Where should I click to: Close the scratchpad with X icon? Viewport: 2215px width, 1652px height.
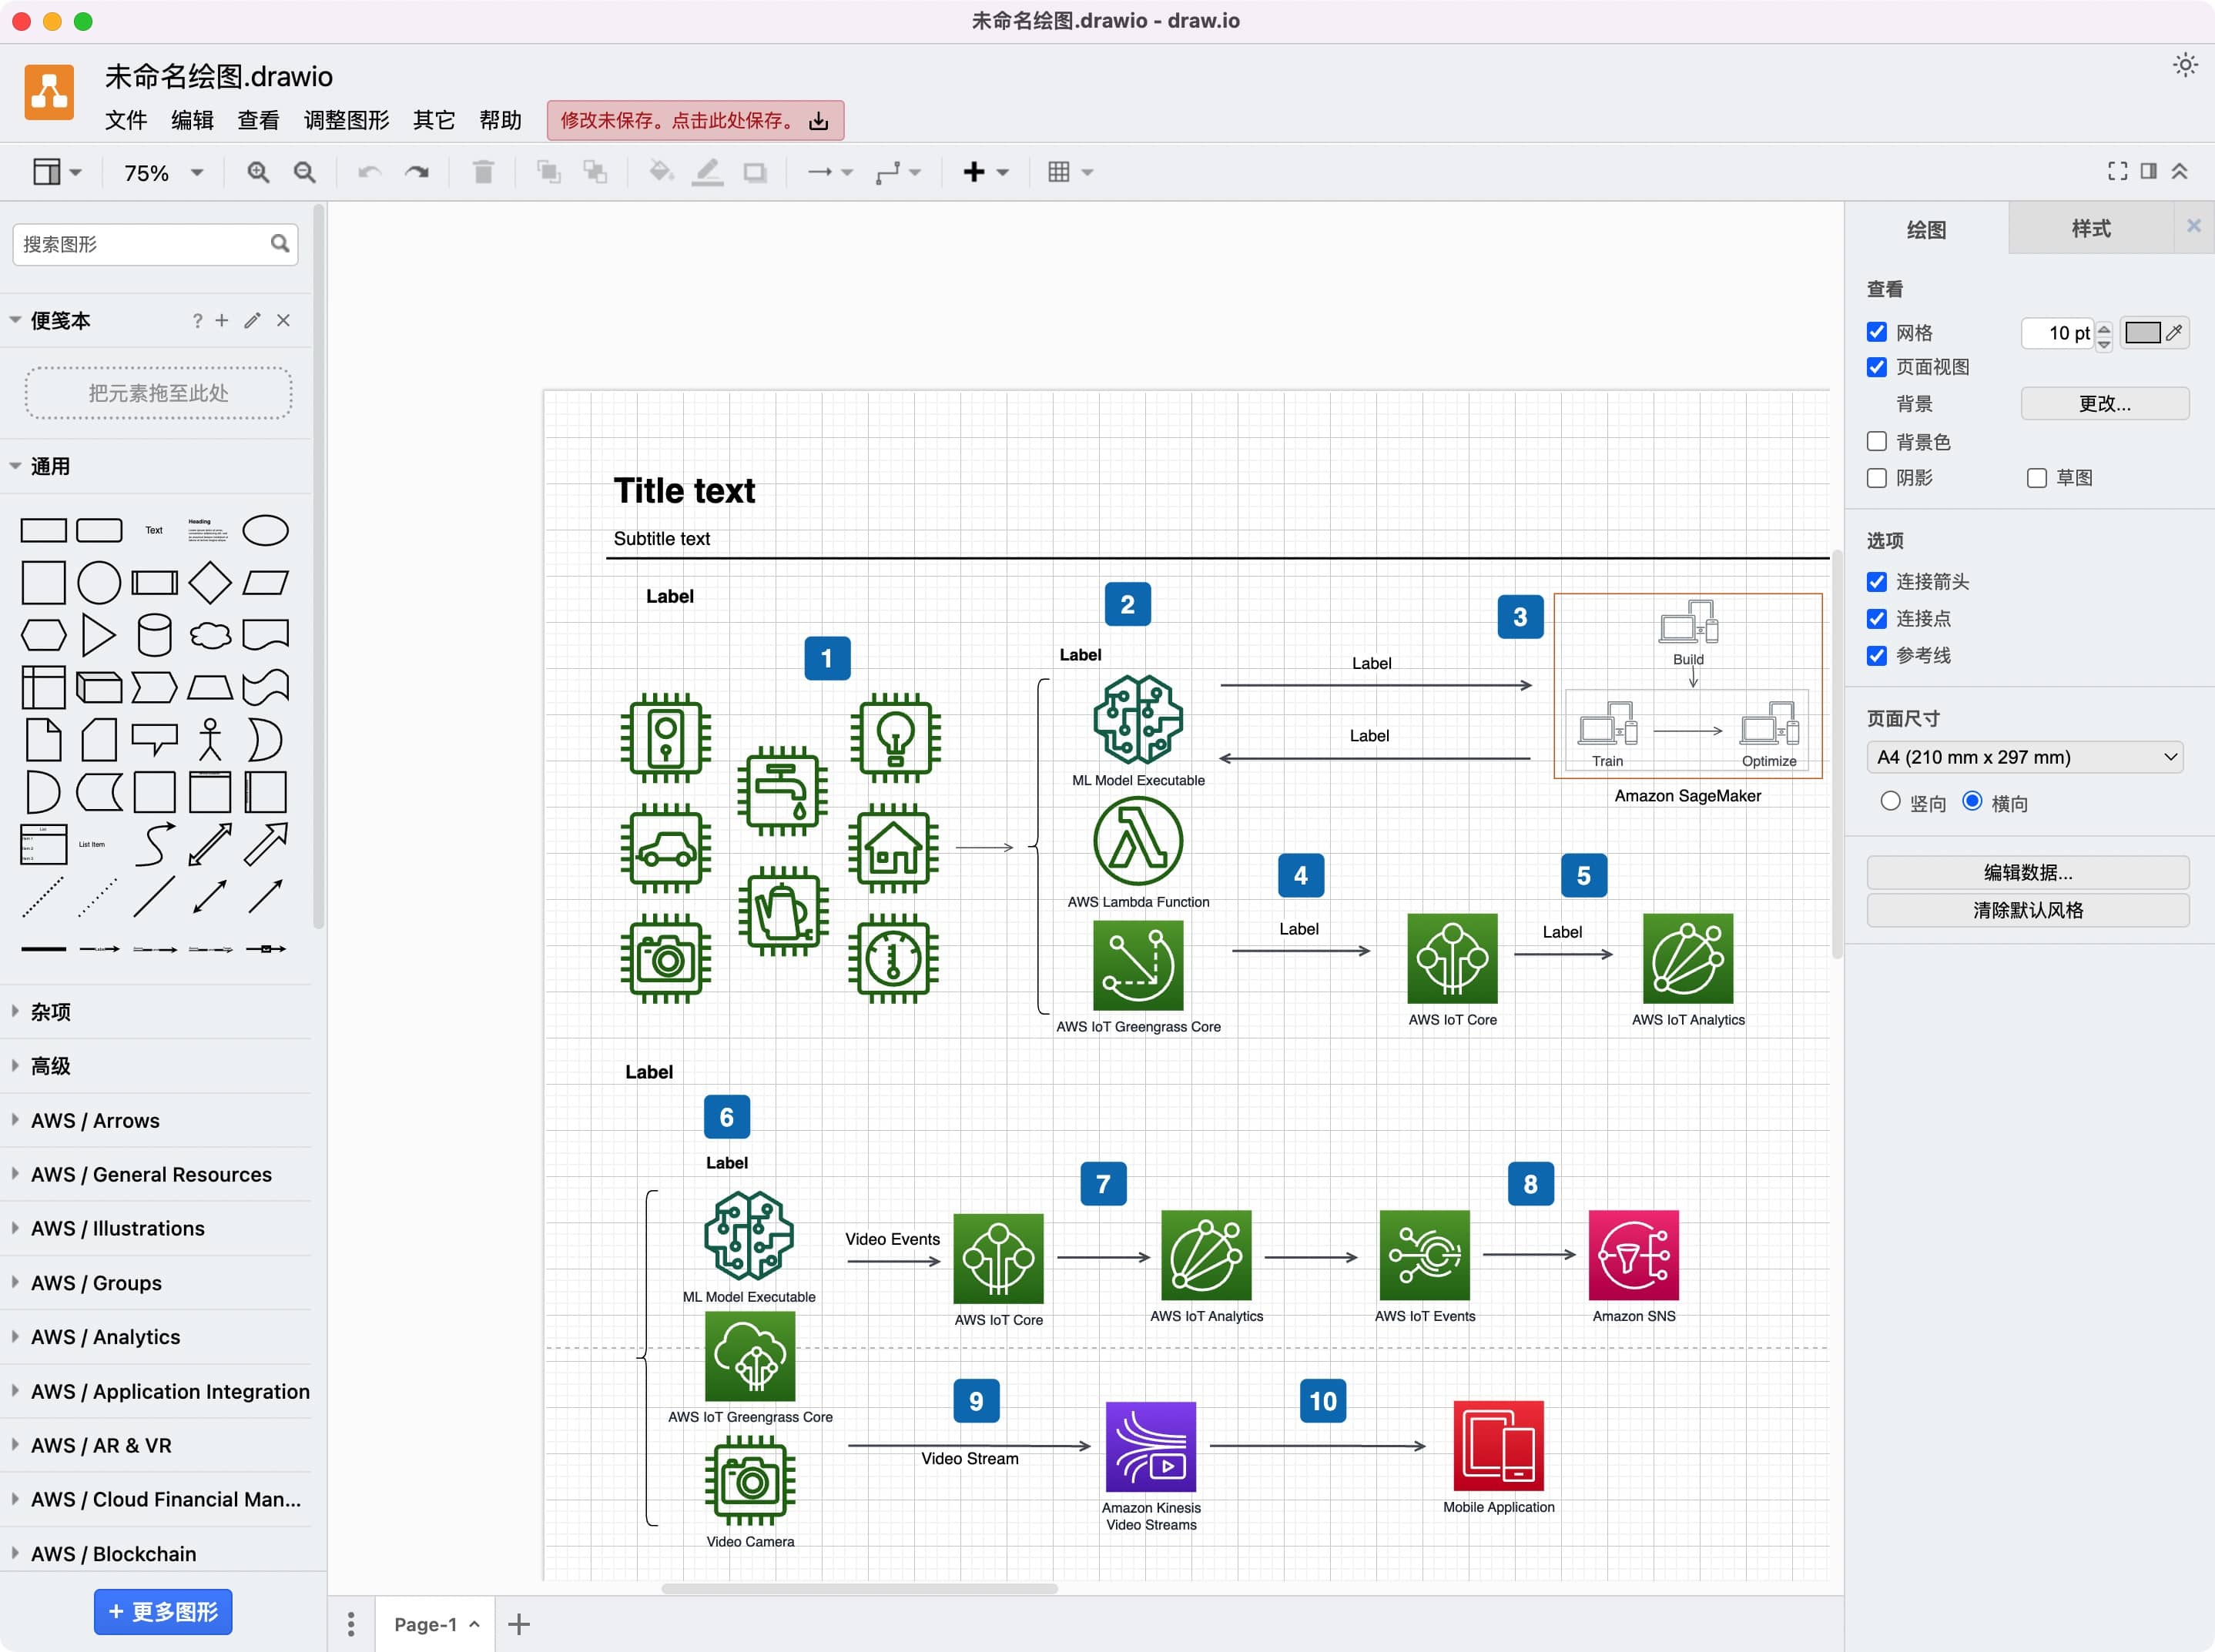(283, 320)
